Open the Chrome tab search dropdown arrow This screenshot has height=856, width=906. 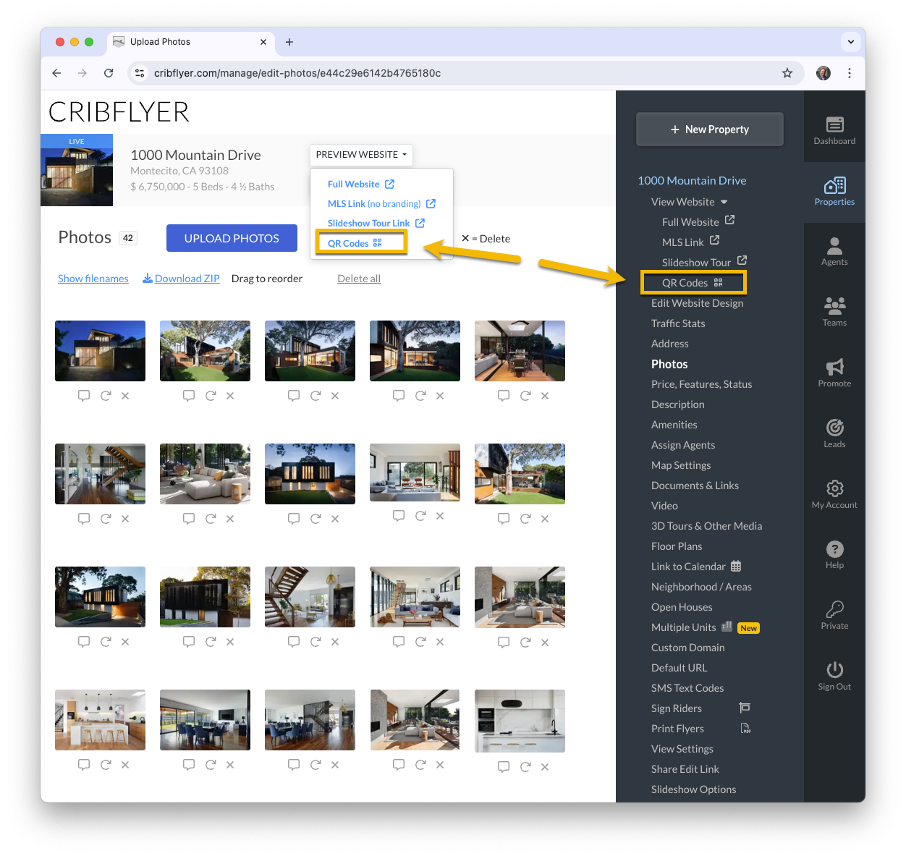851,42
